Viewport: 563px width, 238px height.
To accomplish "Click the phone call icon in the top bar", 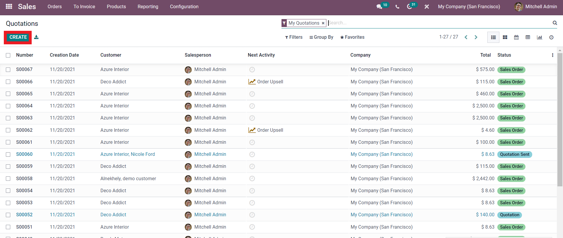I will point(397,6).
